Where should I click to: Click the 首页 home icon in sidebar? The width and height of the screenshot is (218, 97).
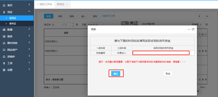pyautogui.click(x=4, y=6)
